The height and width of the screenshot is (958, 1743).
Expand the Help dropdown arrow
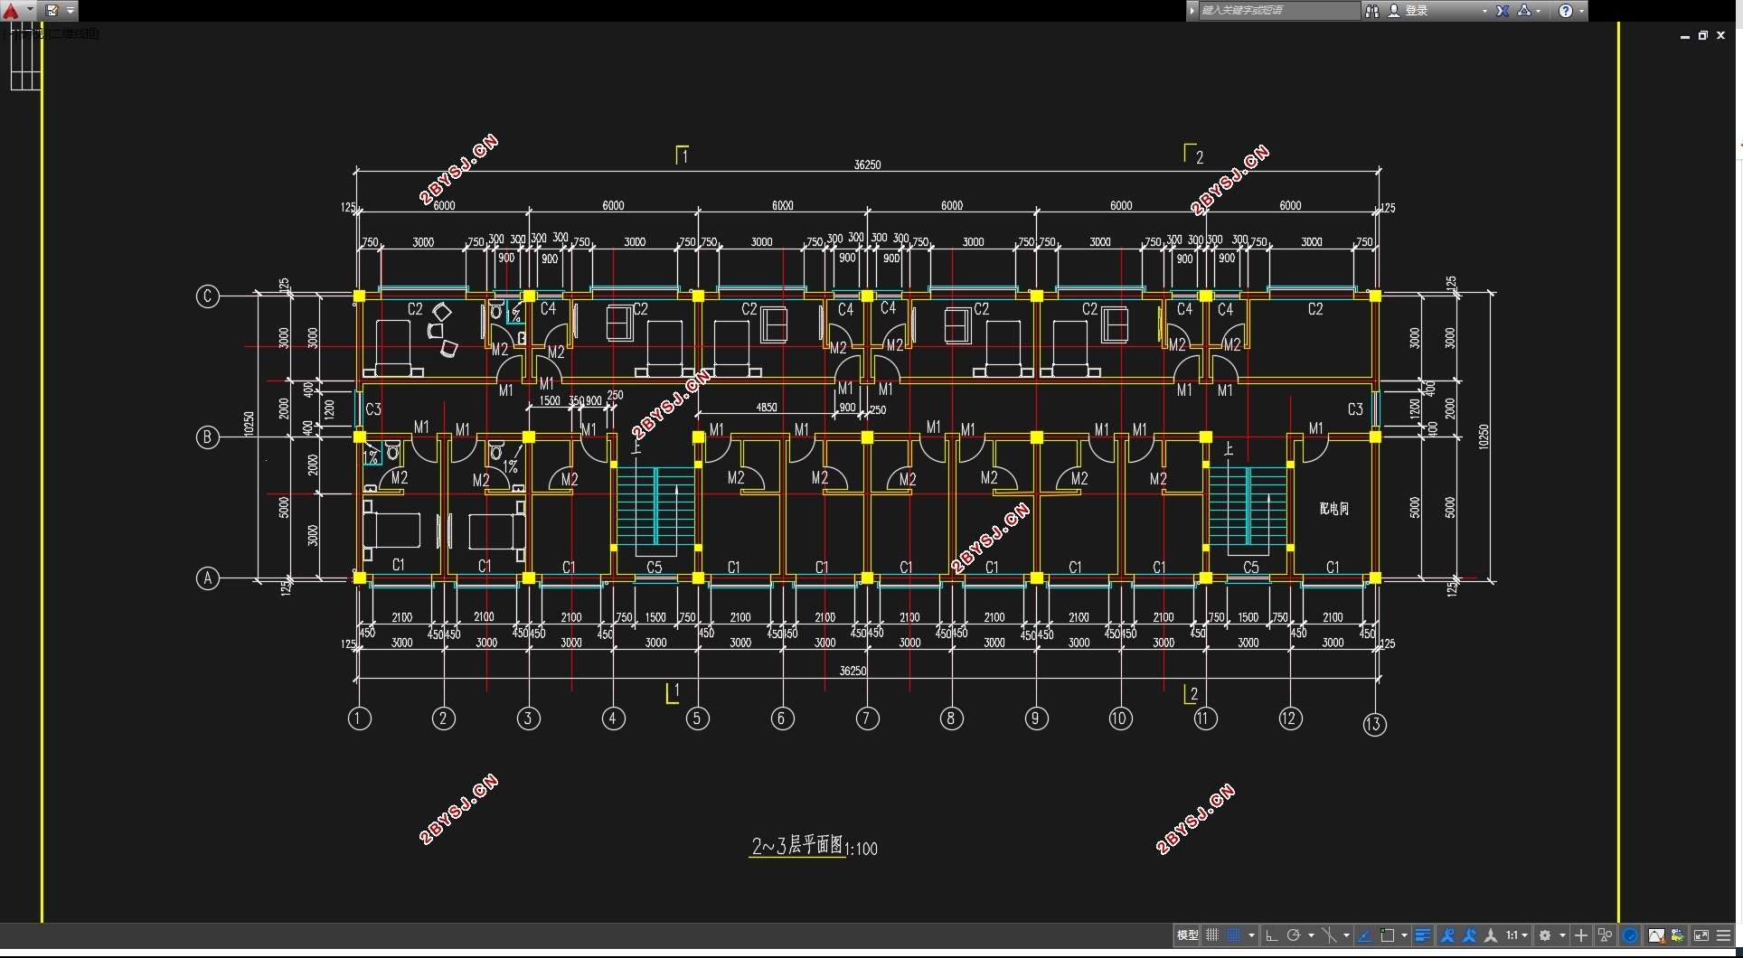(1581, 11)
